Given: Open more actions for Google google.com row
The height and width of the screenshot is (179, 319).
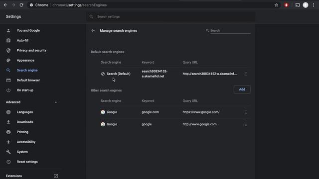Looking at the screenshot, I should click(246, 112).
